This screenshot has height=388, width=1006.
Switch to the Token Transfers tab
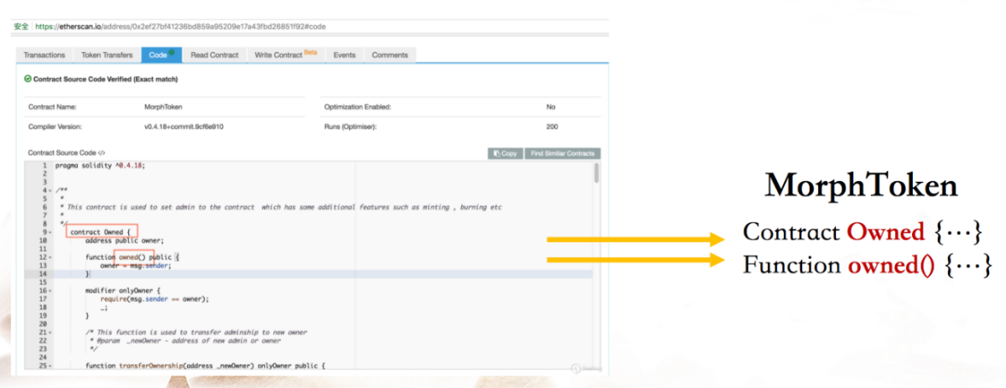pyautogui.click(x=106, y=55)
